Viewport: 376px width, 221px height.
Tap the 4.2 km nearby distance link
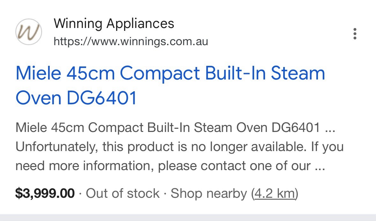tap(274, 193)
